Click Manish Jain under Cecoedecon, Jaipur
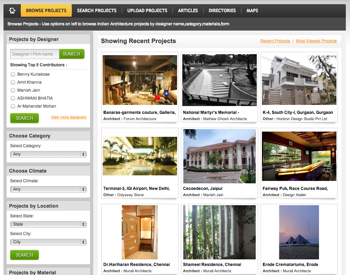The image size is (350, 275). click(213, 195)
